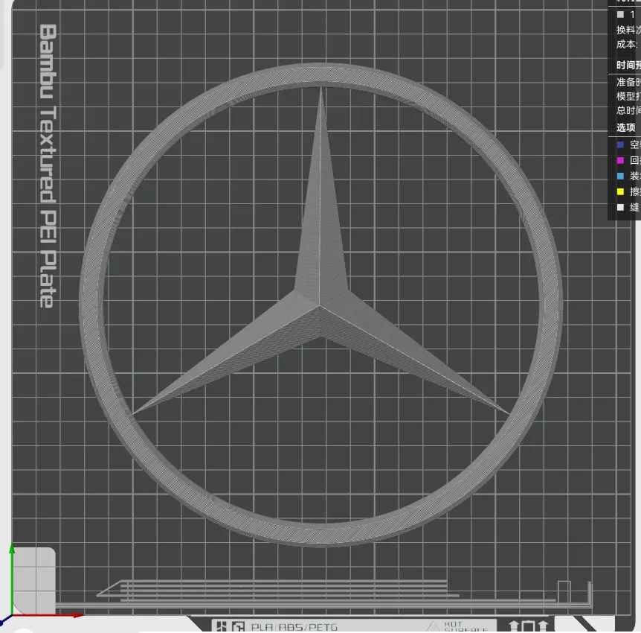Click the gray filament 1 color swatch
The width and height of the screenshot is (641, 633).
[x=620, y=14]
